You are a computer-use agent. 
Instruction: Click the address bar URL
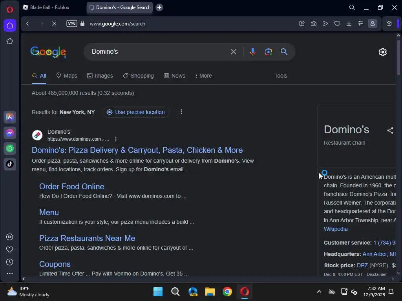pyautogui.click(x=117, y=24)
